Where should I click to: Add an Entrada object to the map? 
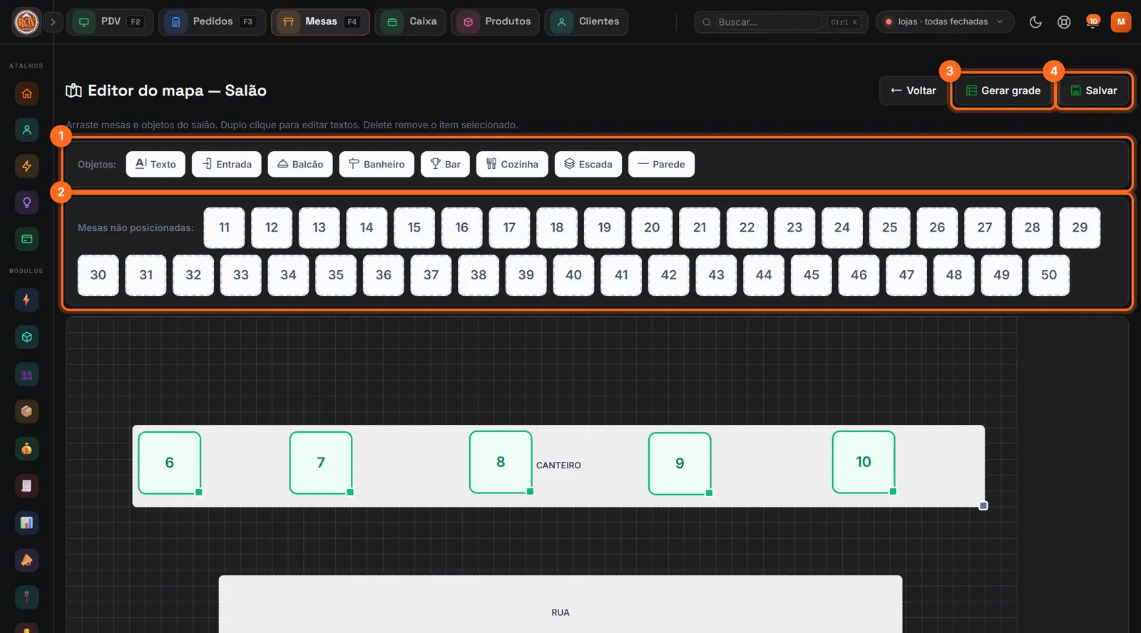227,164
